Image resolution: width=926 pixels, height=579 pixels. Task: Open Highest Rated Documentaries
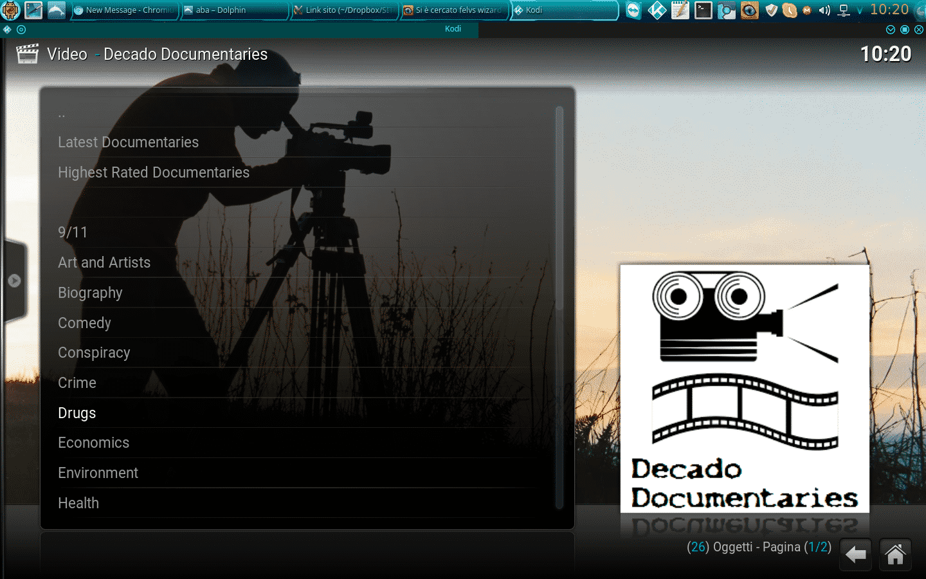298,172
